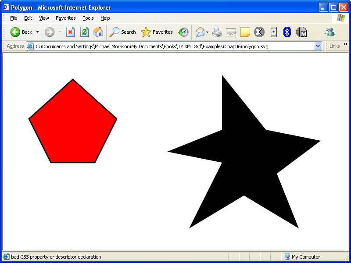Go to Home page icon
Screen dimensions: 351x263
pyautogui.click(x=98, y=32)
